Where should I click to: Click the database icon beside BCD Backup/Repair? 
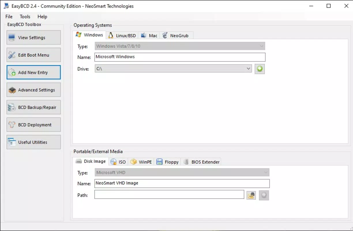pos(12,107)
